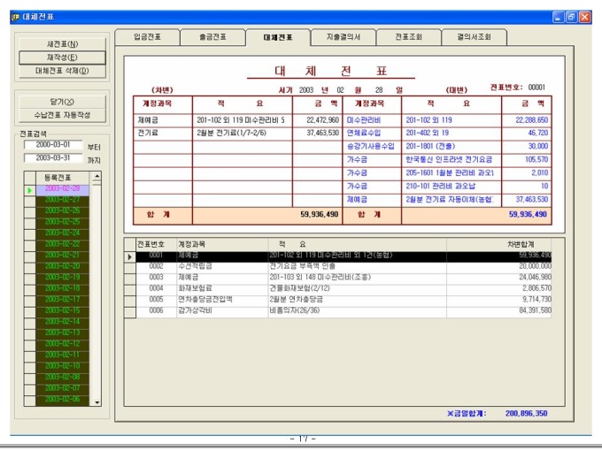The image size is (602, 451).
Task: Click the end date field 2003-03-31
Action: 52,159
